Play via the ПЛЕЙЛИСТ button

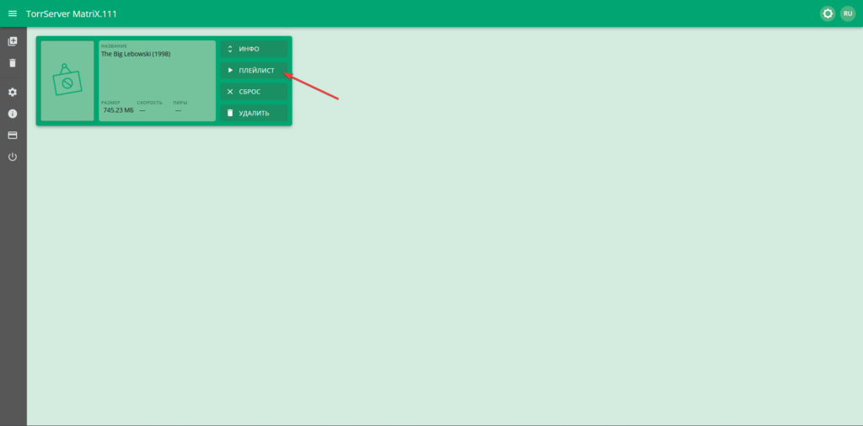[254, 71]
